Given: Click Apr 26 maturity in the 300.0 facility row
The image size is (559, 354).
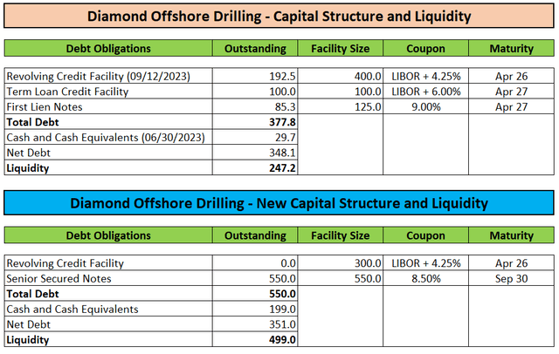Looking at the screenshot, I should [x=511, y=263].
